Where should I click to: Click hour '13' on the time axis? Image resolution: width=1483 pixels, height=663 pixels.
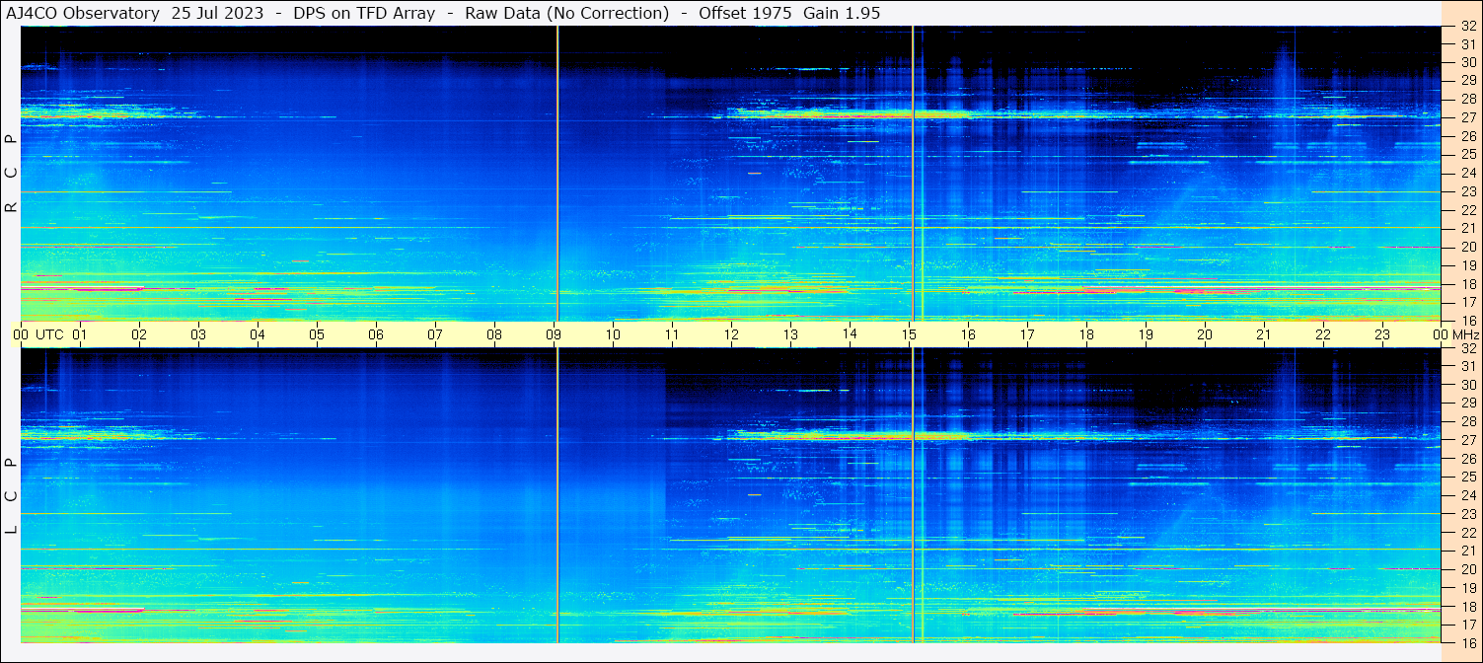coord(790,334)
